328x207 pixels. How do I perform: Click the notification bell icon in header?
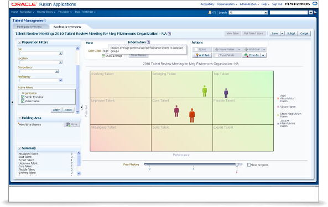pos(210,13)
